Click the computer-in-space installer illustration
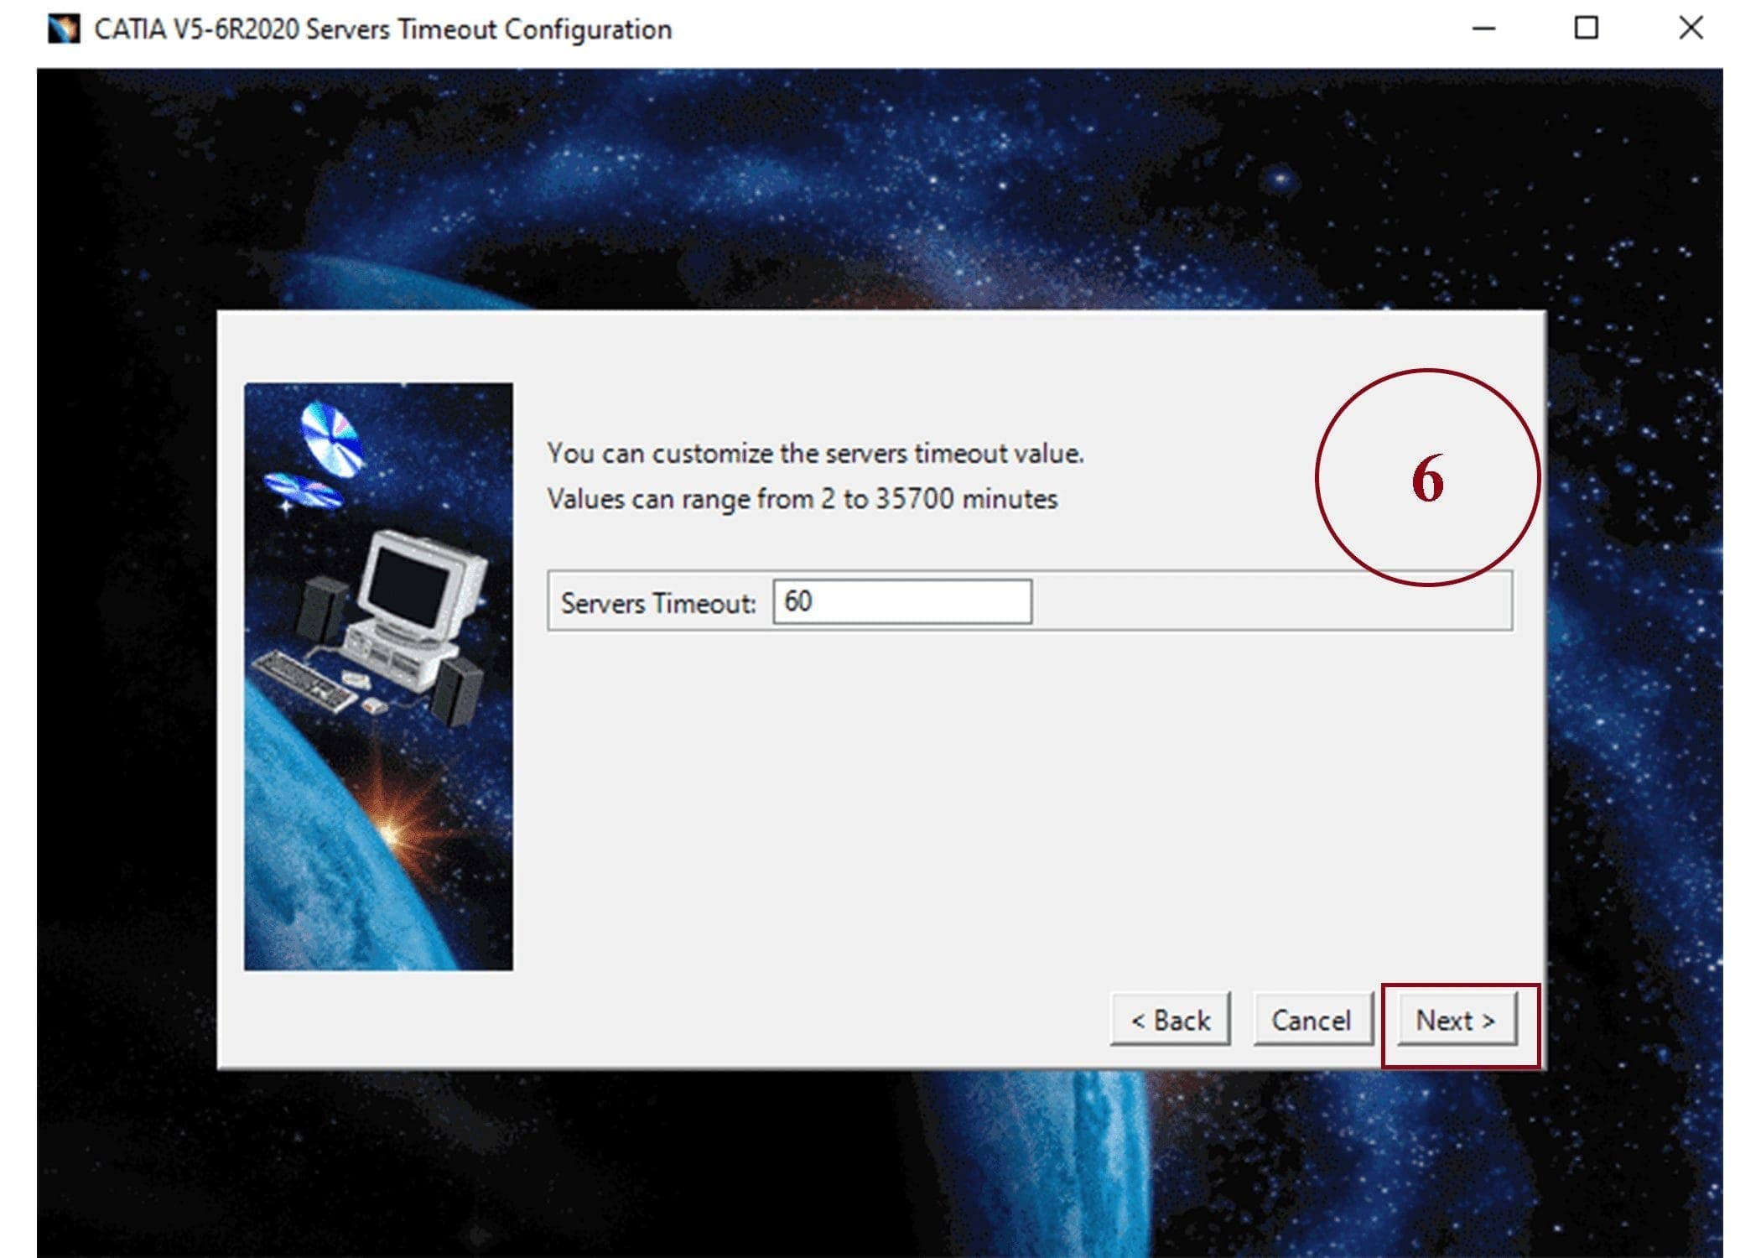This screenshot has width=1761, height=1258. click(x=378, y=677)
